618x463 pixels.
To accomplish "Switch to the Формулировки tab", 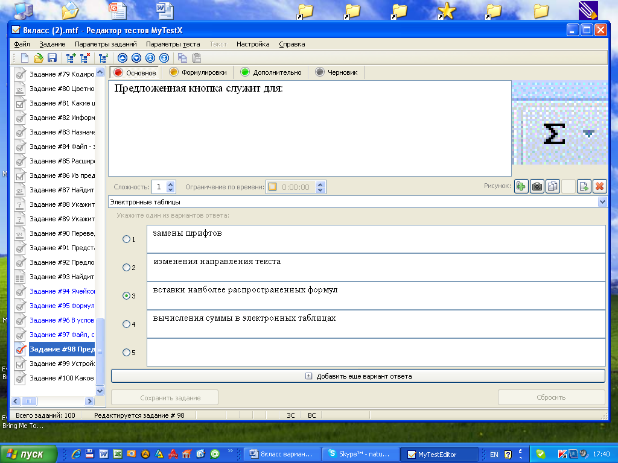I will coord(198,72).
